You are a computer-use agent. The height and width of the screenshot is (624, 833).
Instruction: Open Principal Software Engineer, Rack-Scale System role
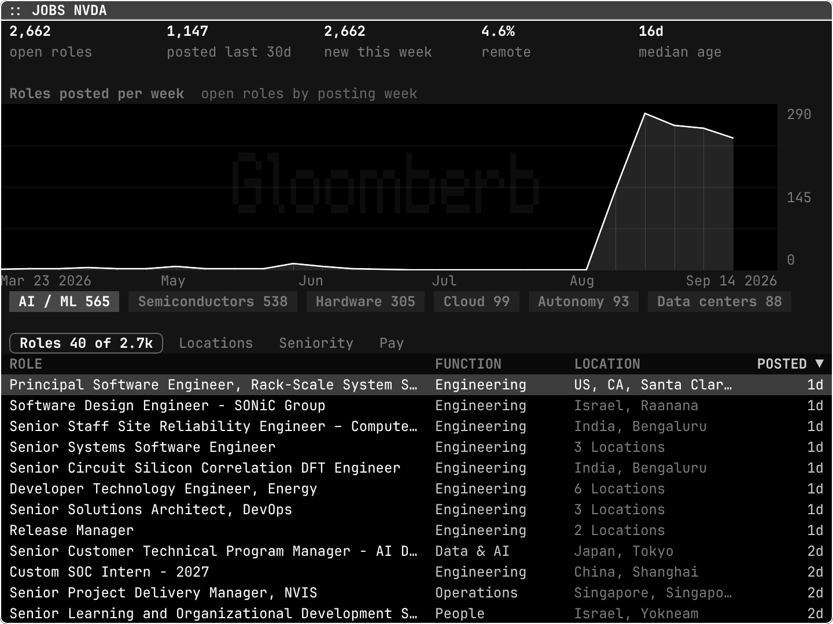coord(417,385)
